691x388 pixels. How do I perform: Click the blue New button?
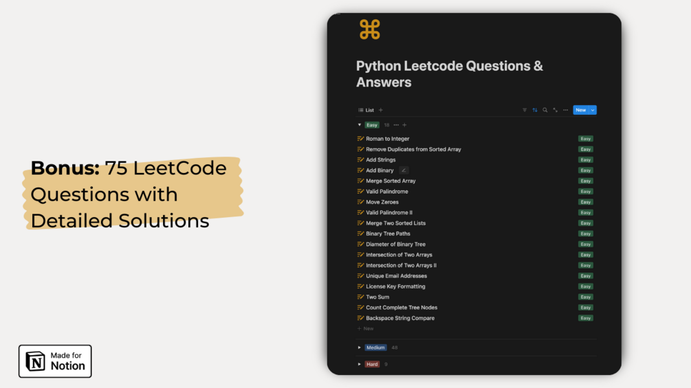[581, 110]
